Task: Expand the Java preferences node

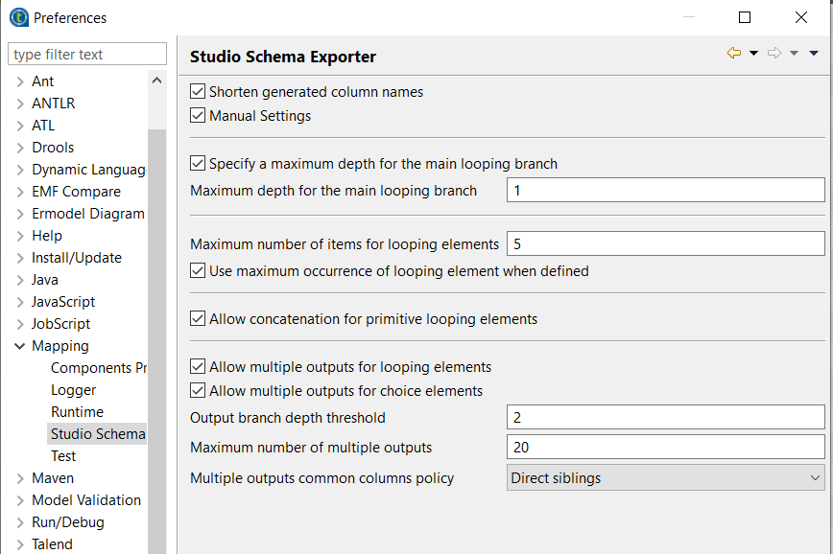Action: pyautogui.click(x=20, y=280)
